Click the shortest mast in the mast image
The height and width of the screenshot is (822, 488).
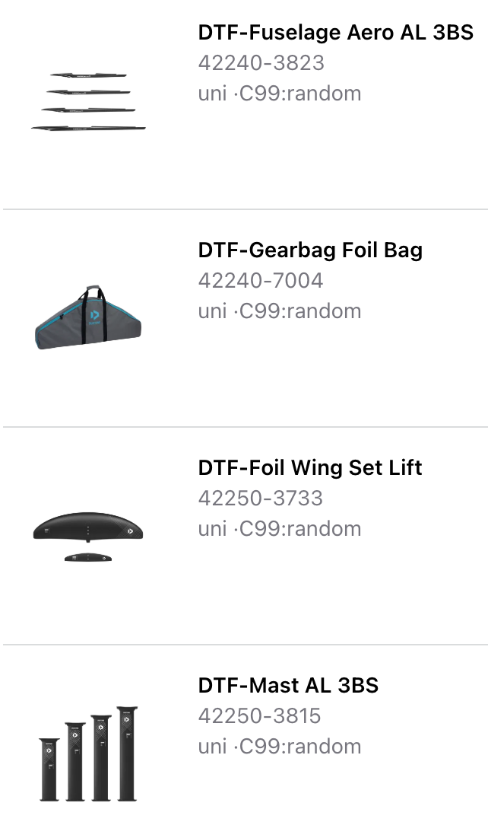click(x=49, y=769)
